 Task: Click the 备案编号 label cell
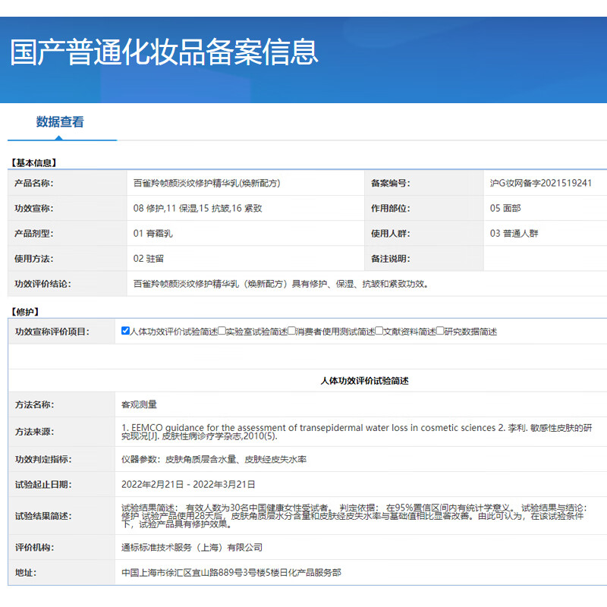[424, 183]
